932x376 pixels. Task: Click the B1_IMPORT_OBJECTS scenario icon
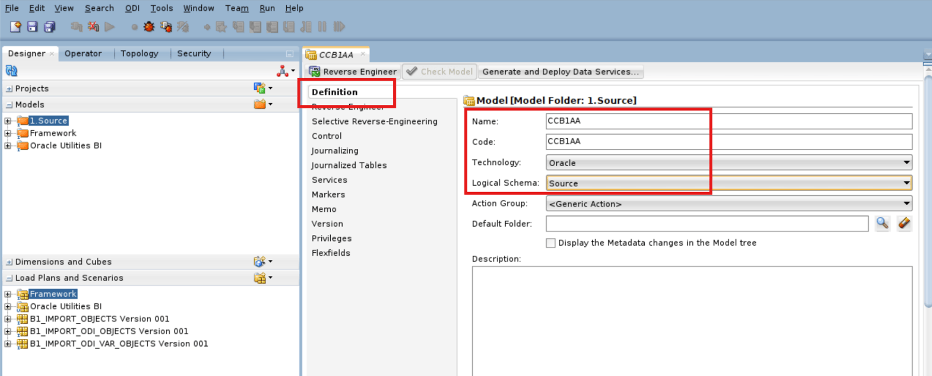[x=22, y=319]
